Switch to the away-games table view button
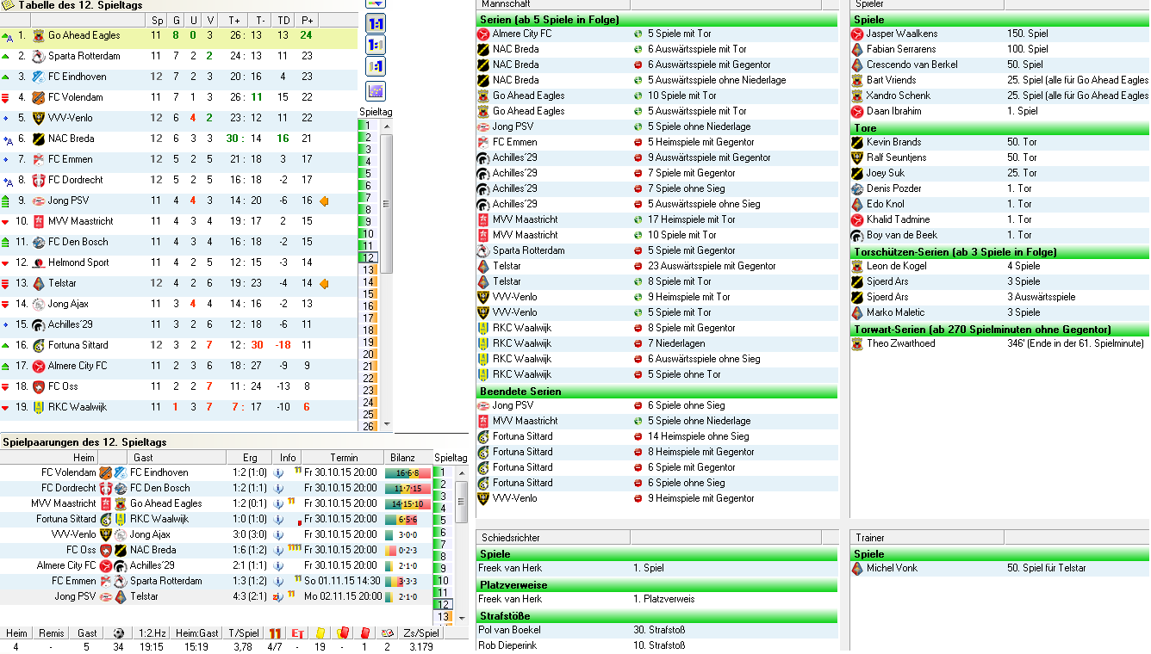Viewport: 1151px width, 654px height. pyautogui.click(x=376, y=66)
